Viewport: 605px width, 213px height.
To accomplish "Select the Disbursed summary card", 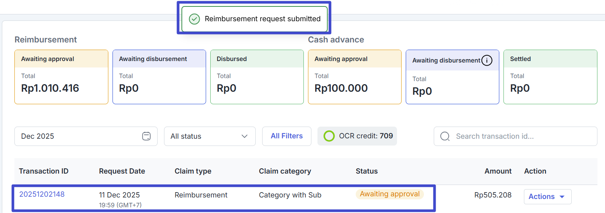I will point(257,77).
